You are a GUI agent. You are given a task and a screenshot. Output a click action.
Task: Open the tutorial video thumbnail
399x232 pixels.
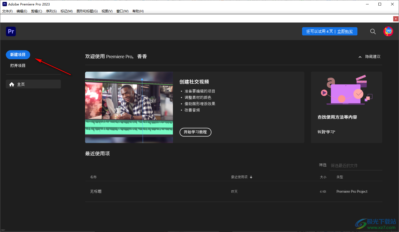pyautogui.click(x=129, y=107)
